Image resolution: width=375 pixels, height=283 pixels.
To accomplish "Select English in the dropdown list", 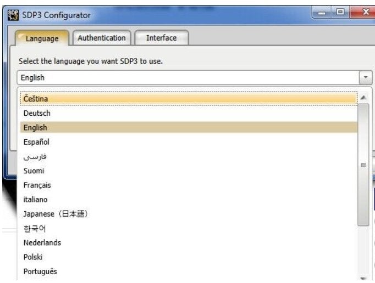I will point(189,127).
